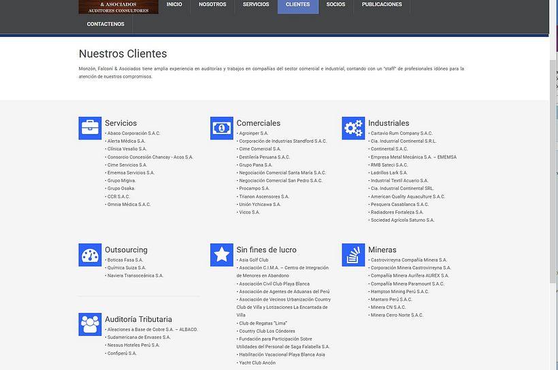Viewport: 558px width, 370px height.
Task: Click the Servicios section heading
Action: tap(120, 123)
